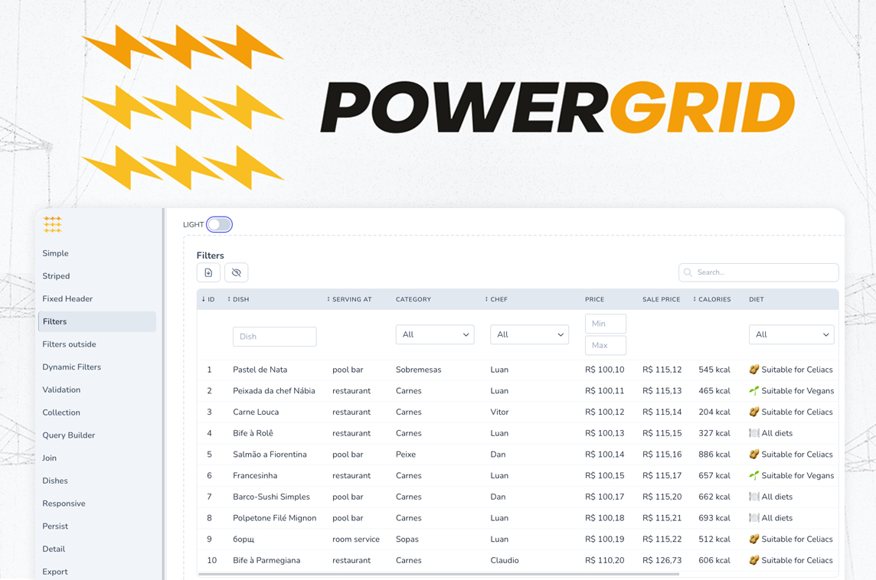Open the Simple menu item
Image resolution: width=876 pixels, height=580 pixels.
pos(55,253)
